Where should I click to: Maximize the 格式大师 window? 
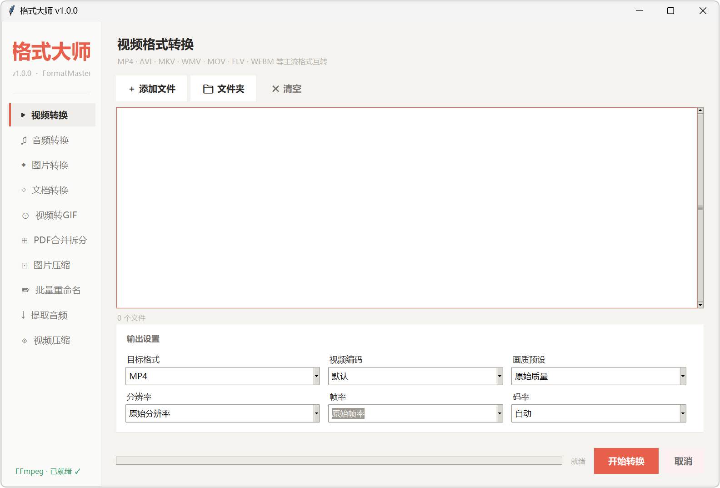pyautogui.click(x=670, y=10)
